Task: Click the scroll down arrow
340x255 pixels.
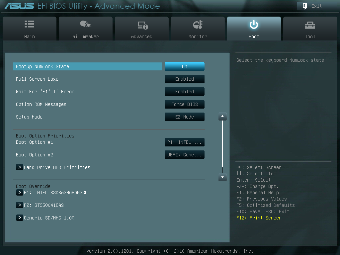Action: tap(222, 177)
